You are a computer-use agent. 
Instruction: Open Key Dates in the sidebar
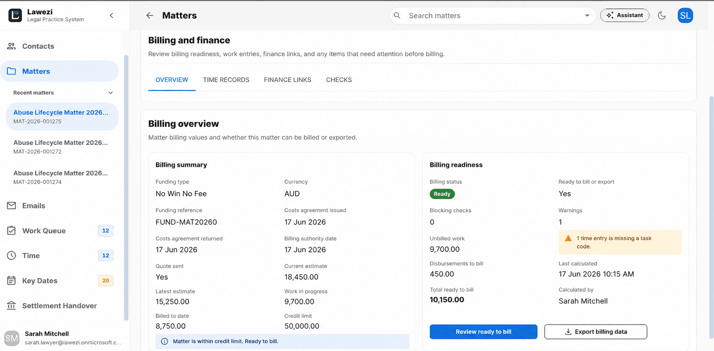(59, 281)
